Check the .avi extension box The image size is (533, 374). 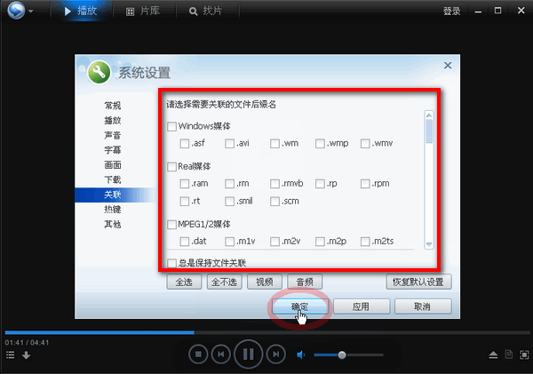[229, 144]
